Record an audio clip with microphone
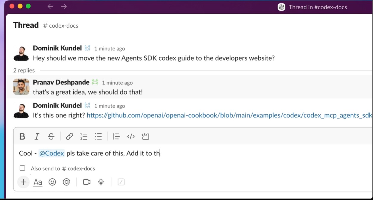Viewport: 373px width, 200px height. coord(101,182)
